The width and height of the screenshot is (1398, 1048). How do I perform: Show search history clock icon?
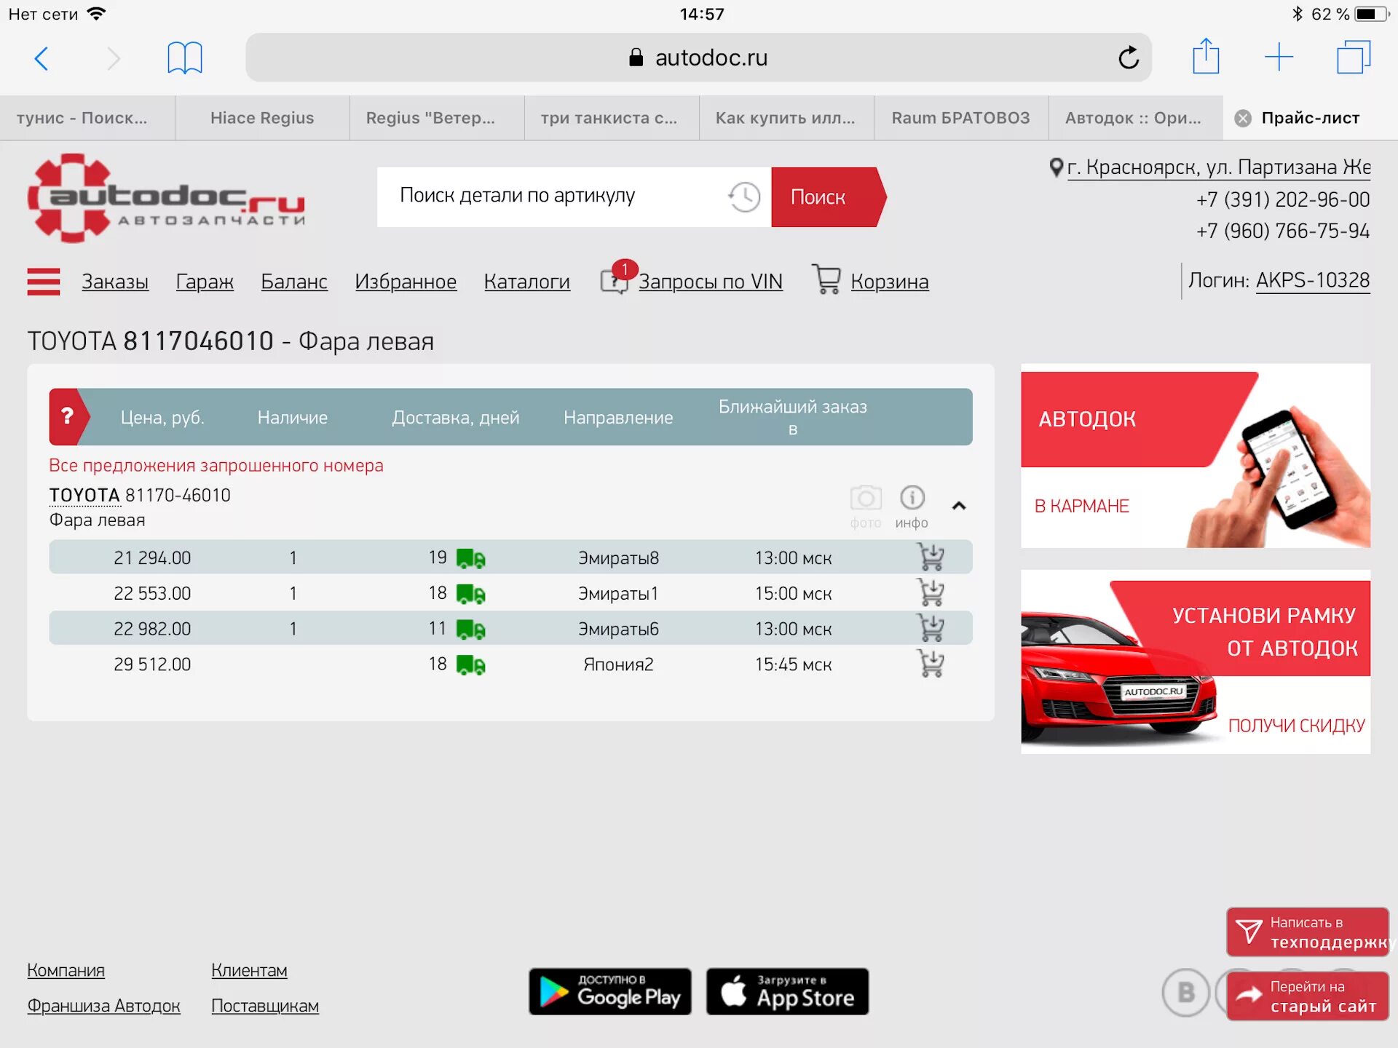[x=743, y=197]
